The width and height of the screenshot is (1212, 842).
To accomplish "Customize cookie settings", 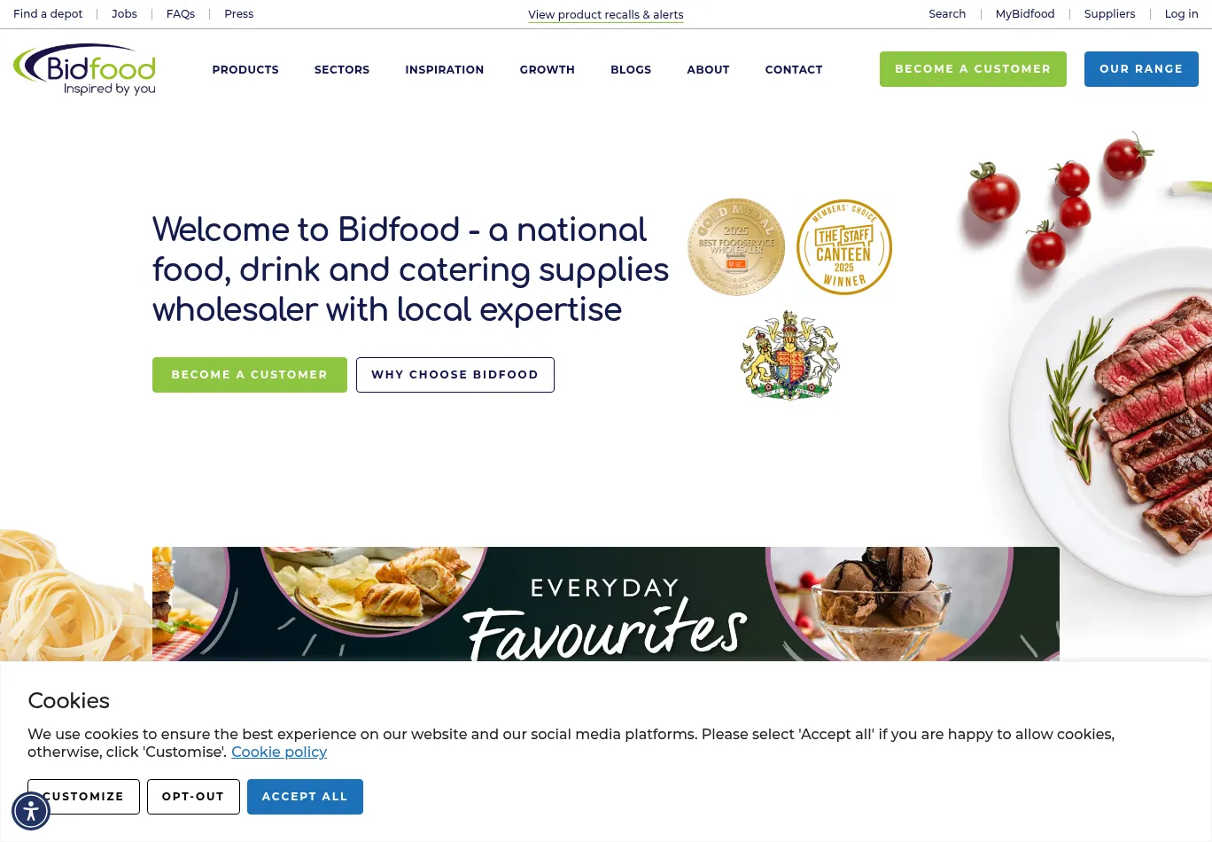I will tap(83, 797).
